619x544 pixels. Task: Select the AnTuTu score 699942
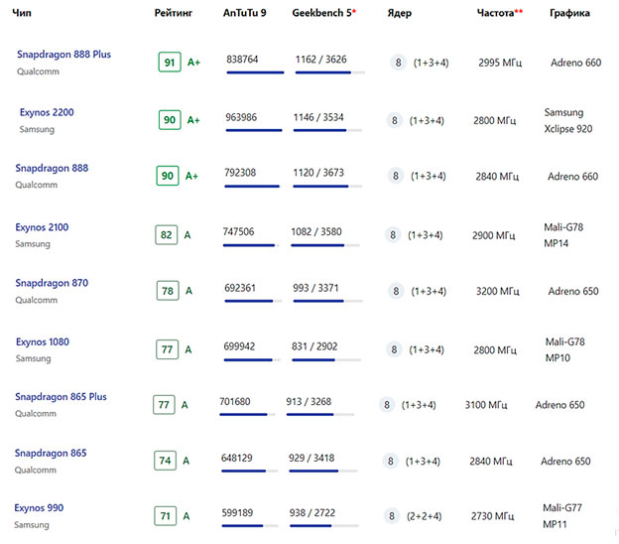pyautogui.click(x=239, y=346)
